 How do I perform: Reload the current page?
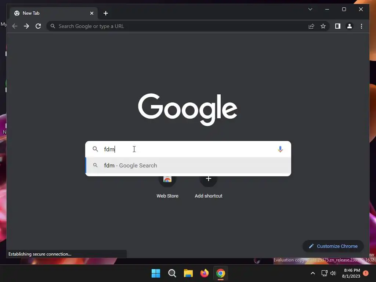pyautogui.click(x=38, y=26)
